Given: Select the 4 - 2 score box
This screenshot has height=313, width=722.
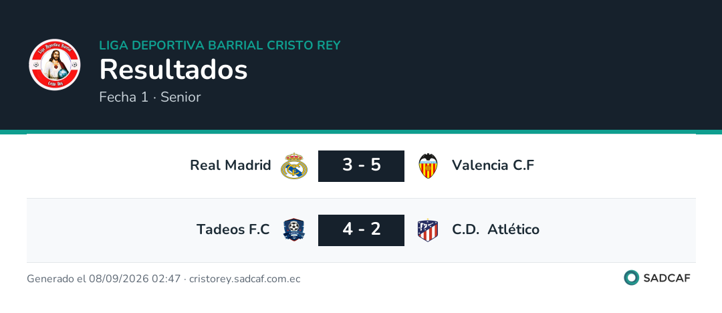Looking at the screenshot, I should [362, 230].
